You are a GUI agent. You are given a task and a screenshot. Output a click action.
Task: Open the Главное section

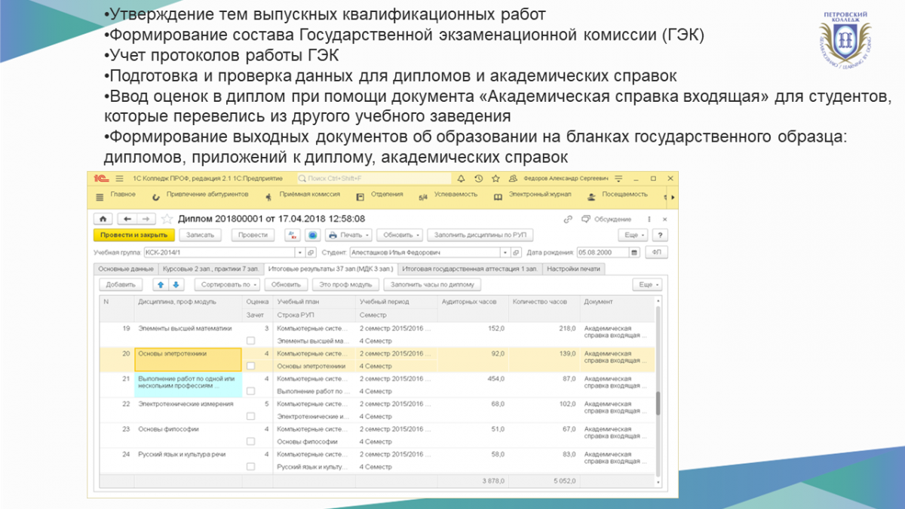click(122, 195)
